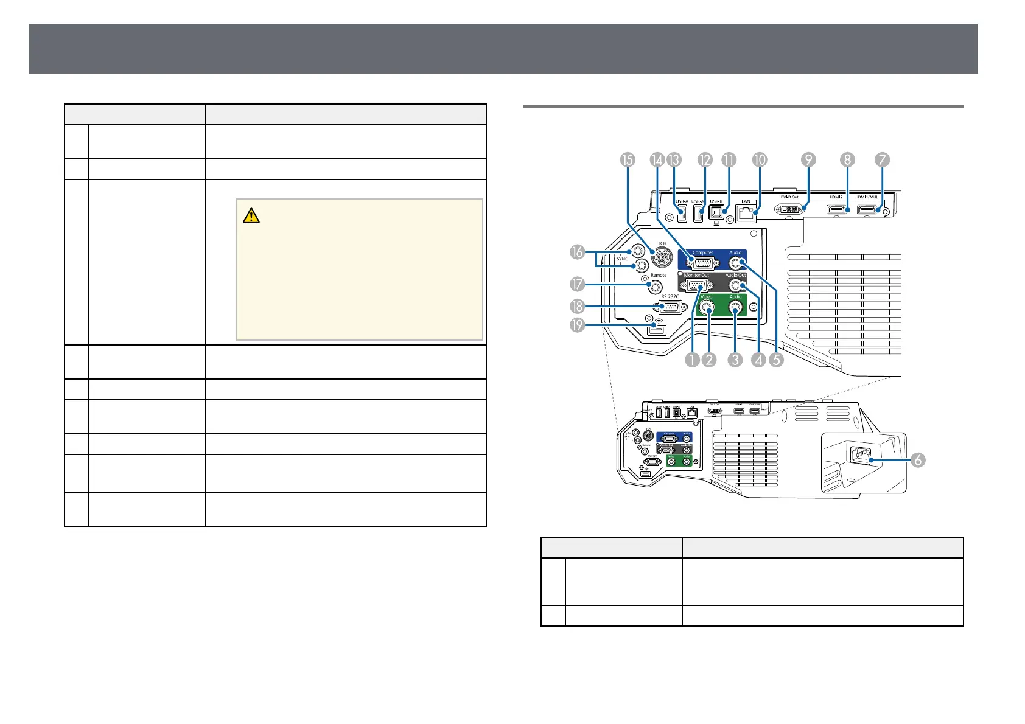Click the Audio jack in blue panel
The image size is (1025, 724).
[736, 263]
